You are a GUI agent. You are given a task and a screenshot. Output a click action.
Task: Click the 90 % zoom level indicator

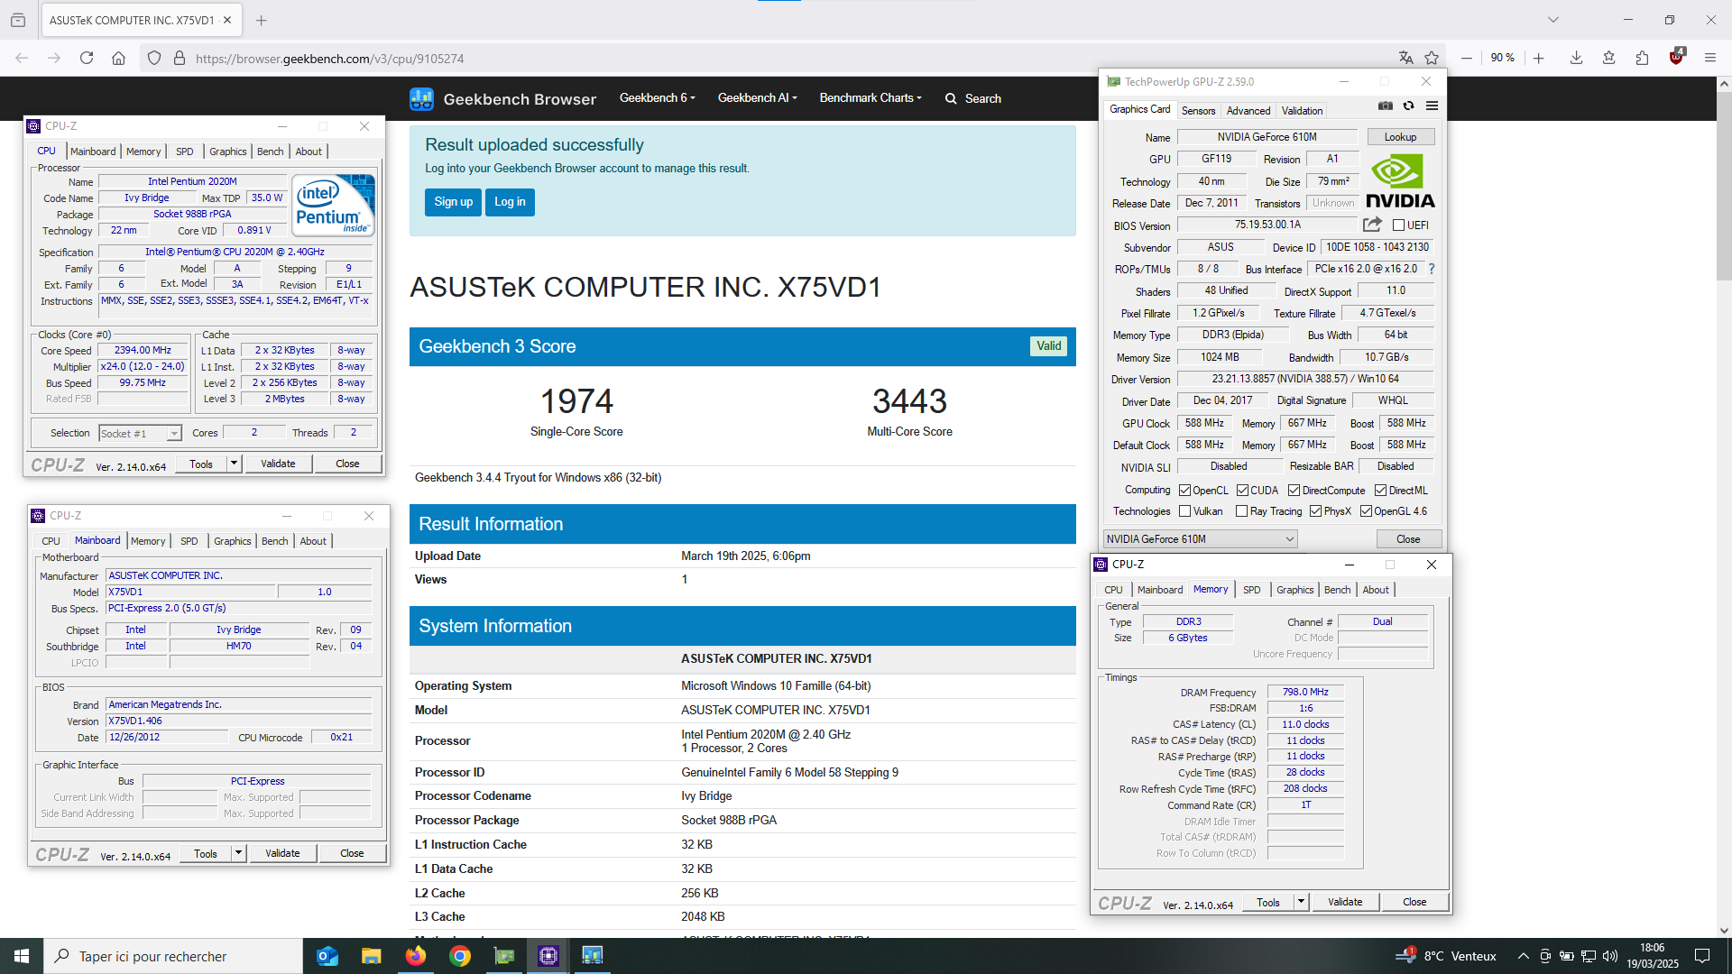1502,58
